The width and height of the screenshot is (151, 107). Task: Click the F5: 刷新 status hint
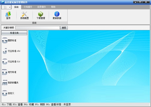(40, 105)
